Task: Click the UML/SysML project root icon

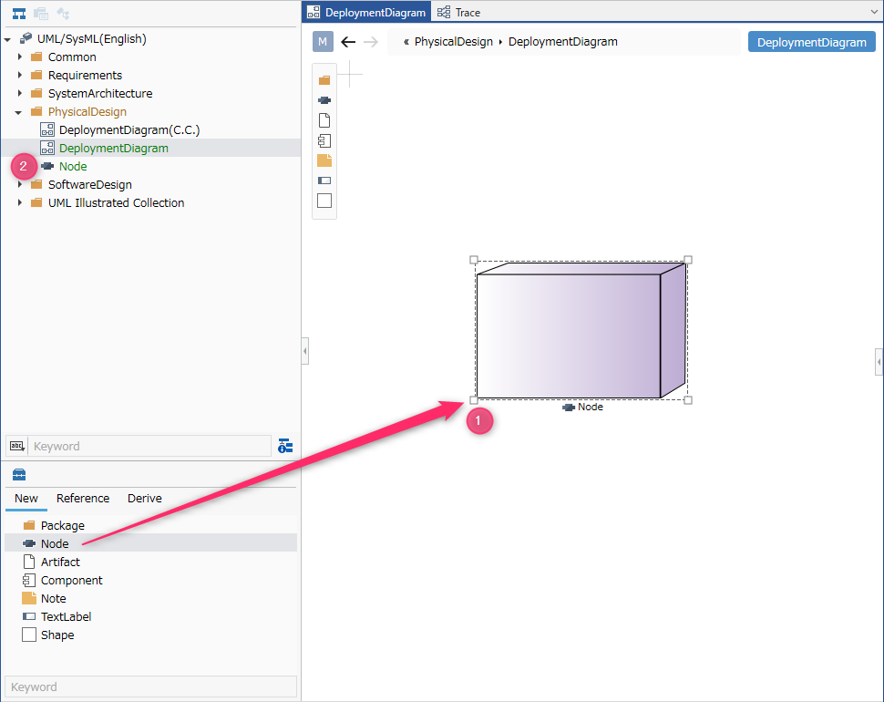Action: [x=26, y=38]
